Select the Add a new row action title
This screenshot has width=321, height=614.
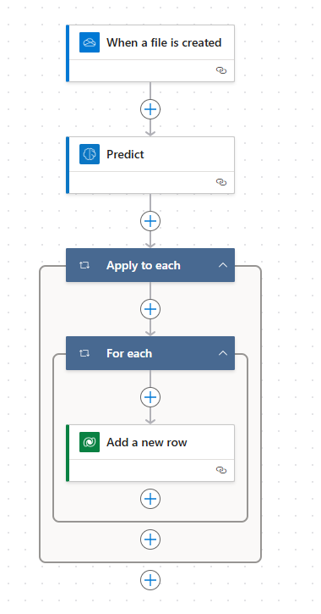click(x=147, y=442)
